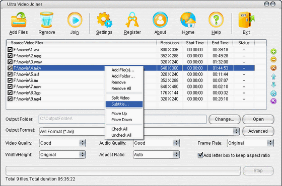Click the green plus side icon
Screen dimensions: 282x186
(x=273, y=52)
